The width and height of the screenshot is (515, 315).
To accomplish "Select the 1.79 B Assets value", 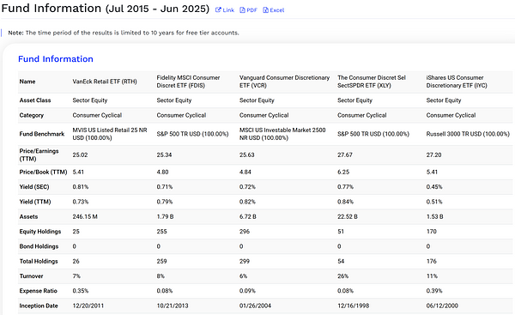I will coord(165,216).
